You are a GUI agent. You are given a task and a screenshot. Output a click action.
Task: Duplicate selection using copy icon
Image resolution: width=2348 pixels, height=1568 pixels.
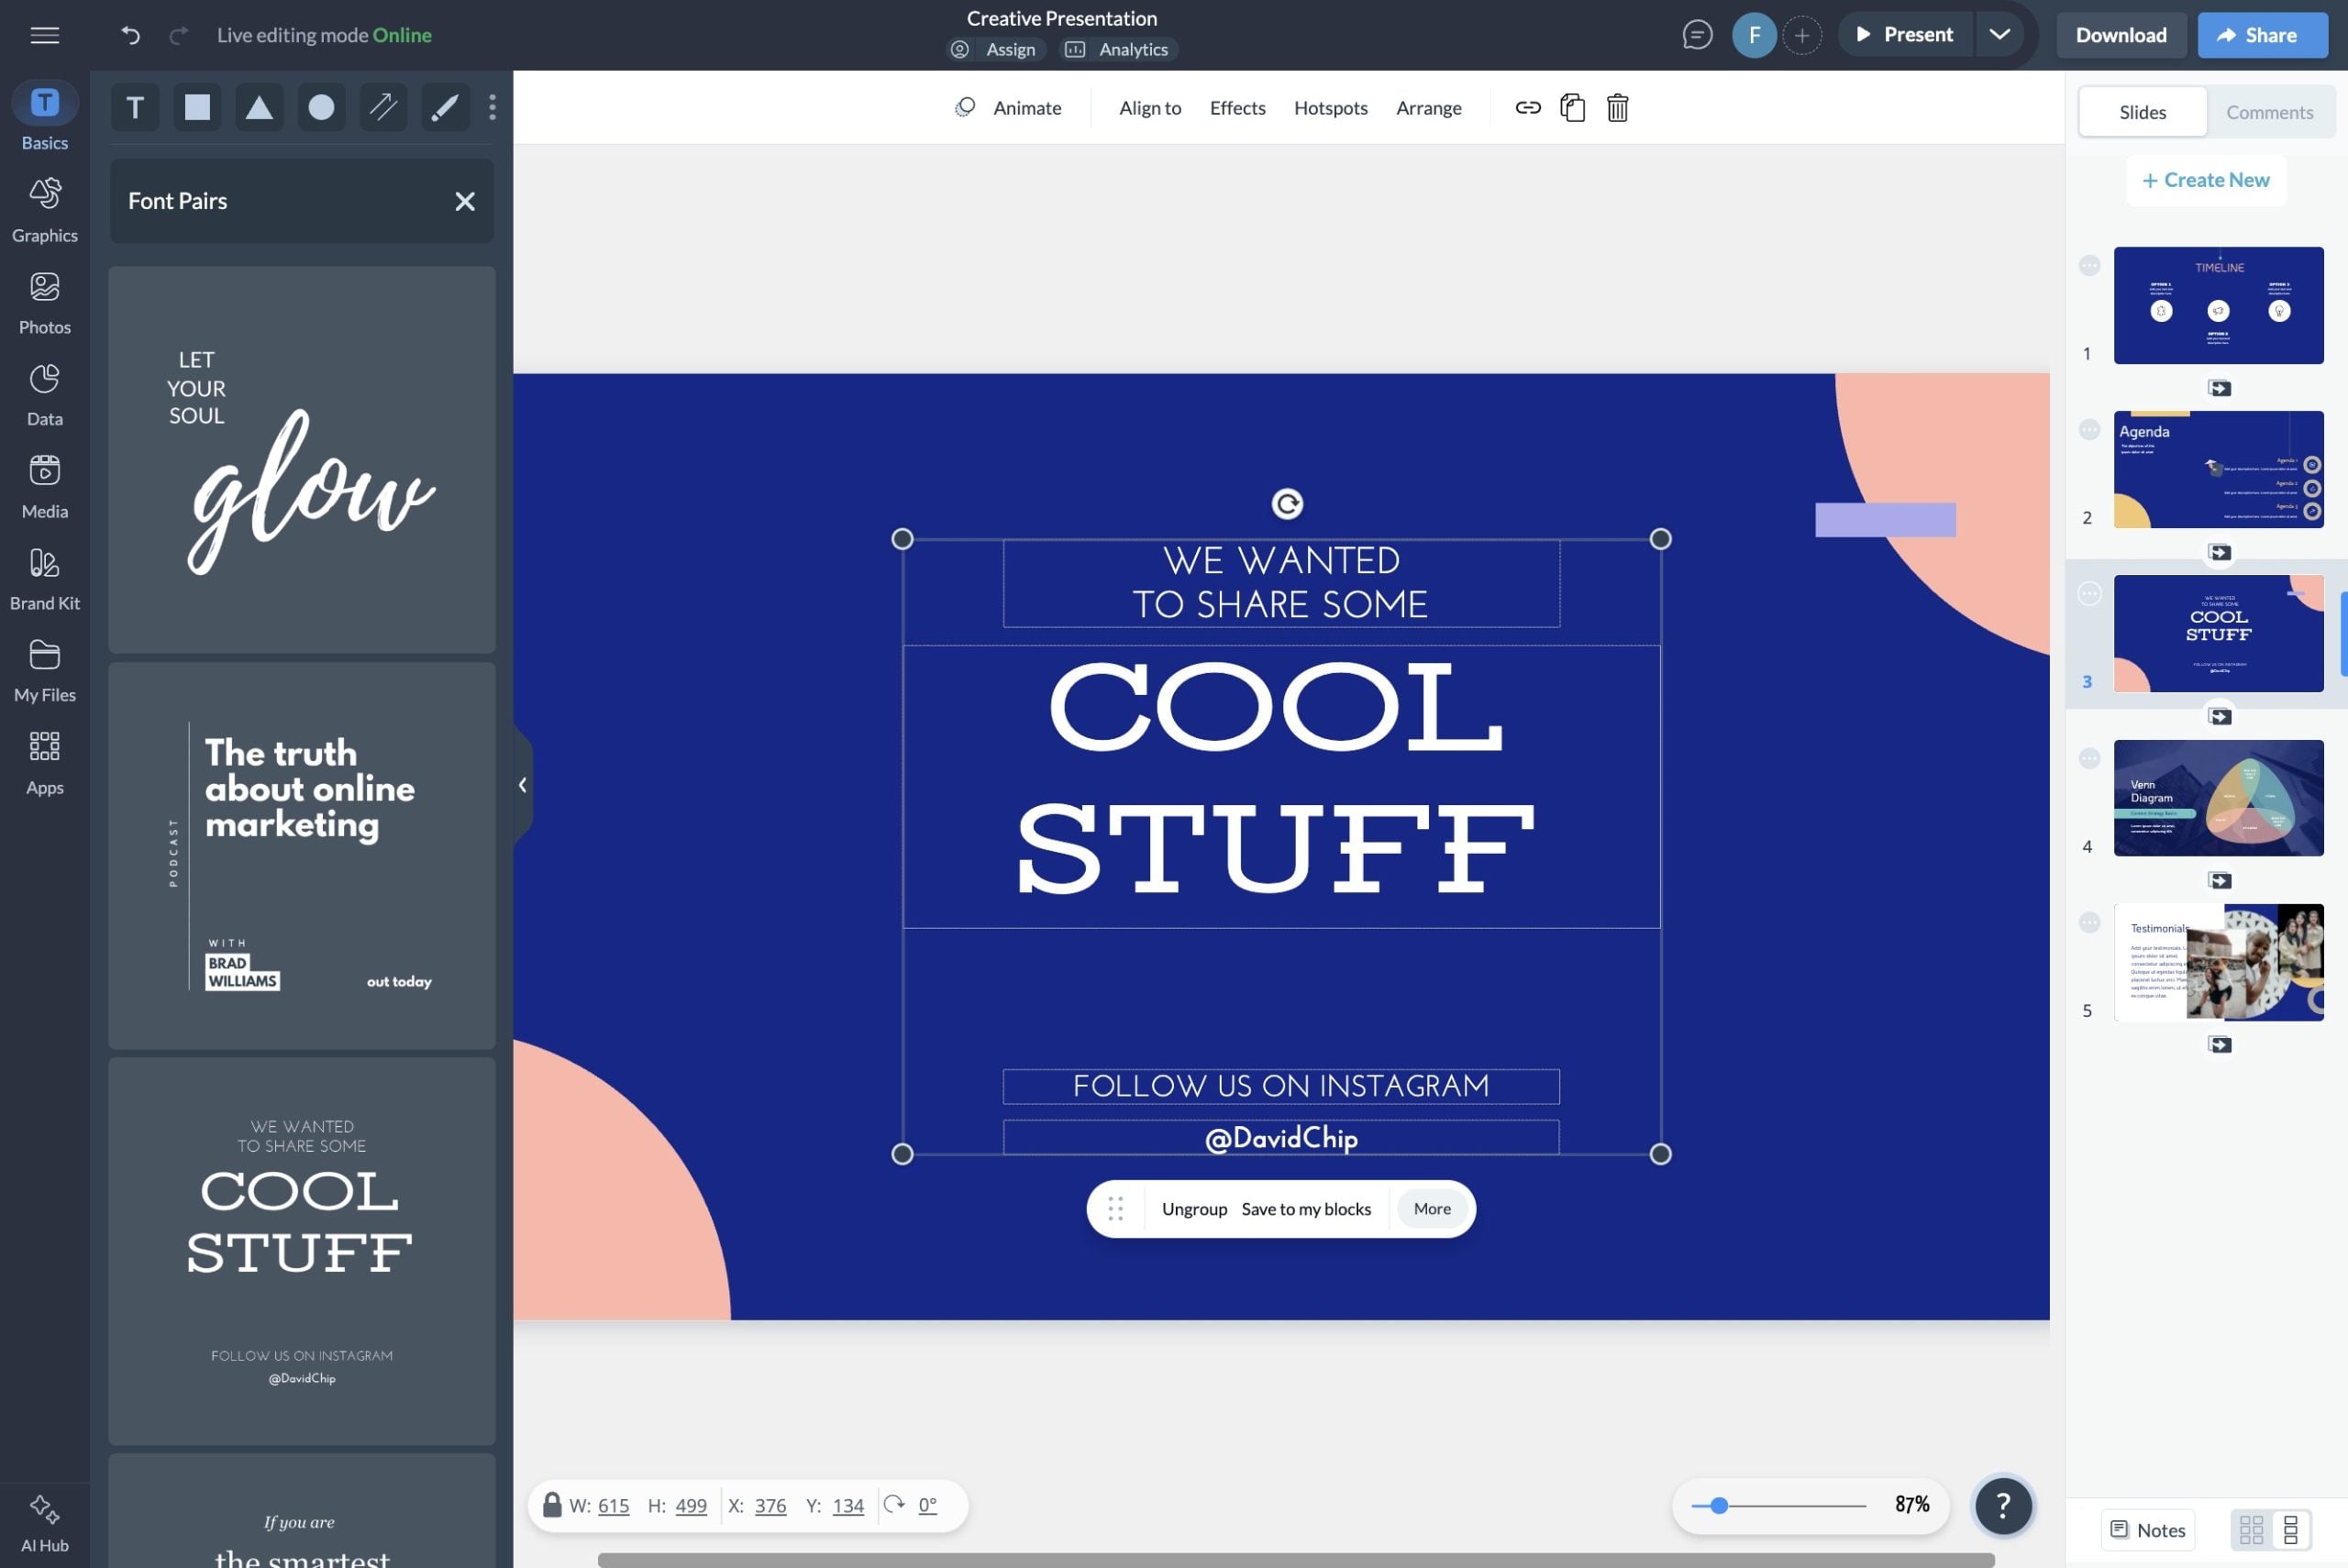(1572, 107)
